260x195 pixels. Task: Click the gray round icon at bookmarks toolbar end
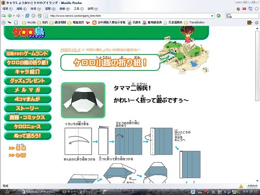click(x=256, y=22)
